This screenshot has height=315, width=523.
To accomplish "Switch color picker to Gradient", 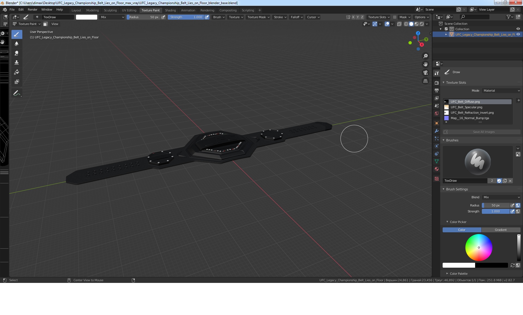I will (x=501, y=230).
